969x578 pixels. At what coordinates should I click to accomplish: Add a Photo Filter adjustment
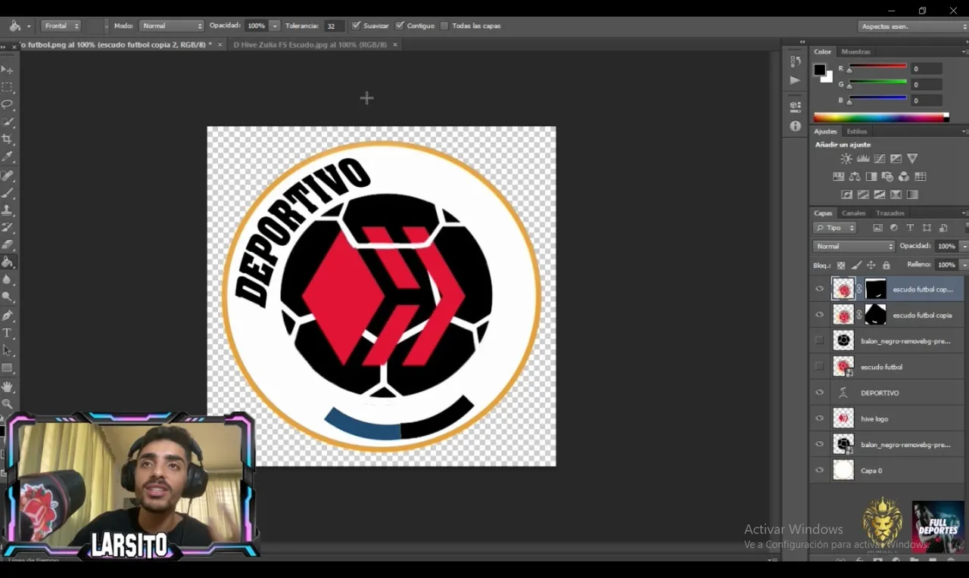(x=887, y=177)
